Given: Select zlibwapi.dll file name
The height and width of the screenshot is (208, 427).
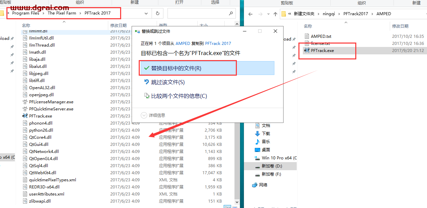Looking at the screenshot, I should [40, 201].
